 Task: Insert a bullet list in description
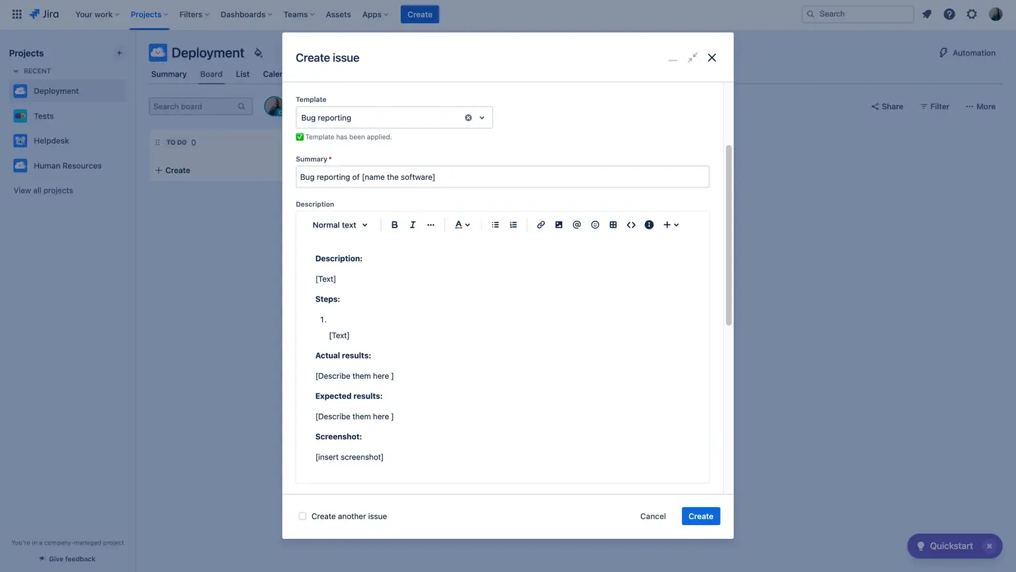[x=495, y=225]
